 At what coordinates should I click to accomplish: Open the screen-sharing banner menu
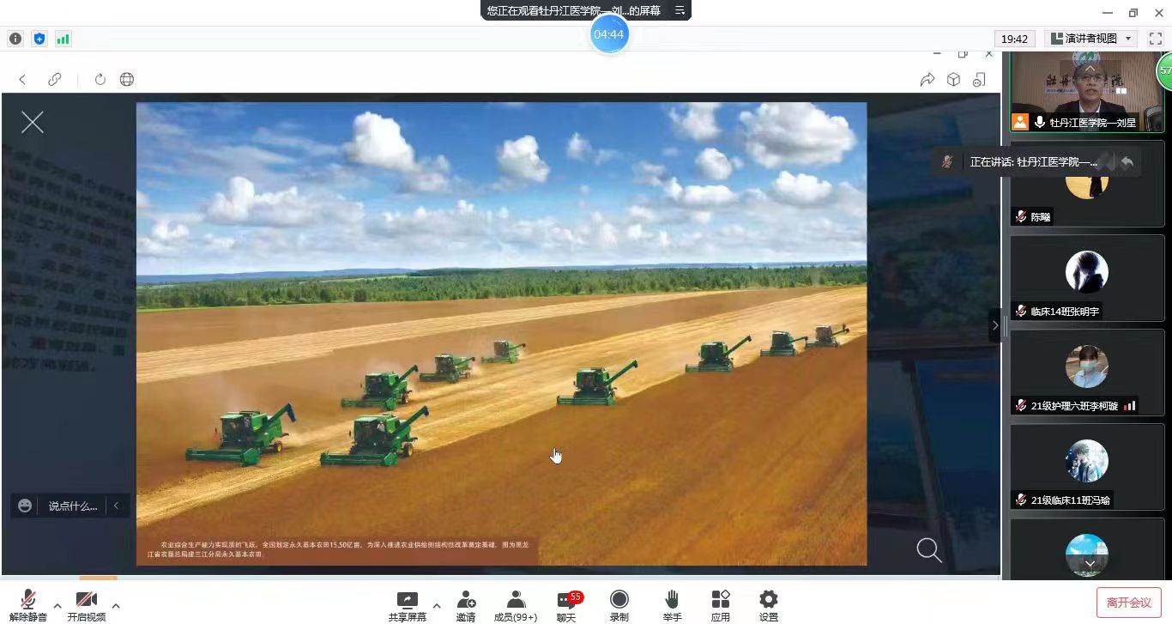point(680,10)
